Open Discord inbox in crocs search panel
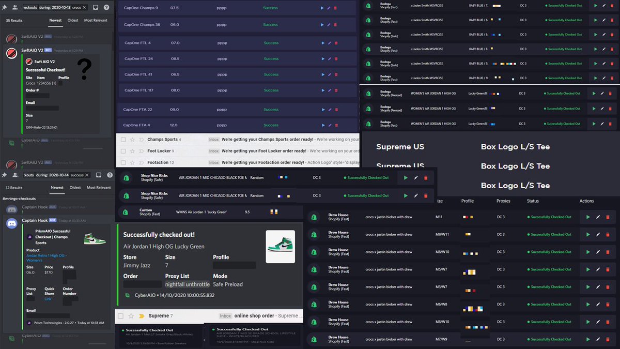Screen dimensions: 620x349 (96, 8)
